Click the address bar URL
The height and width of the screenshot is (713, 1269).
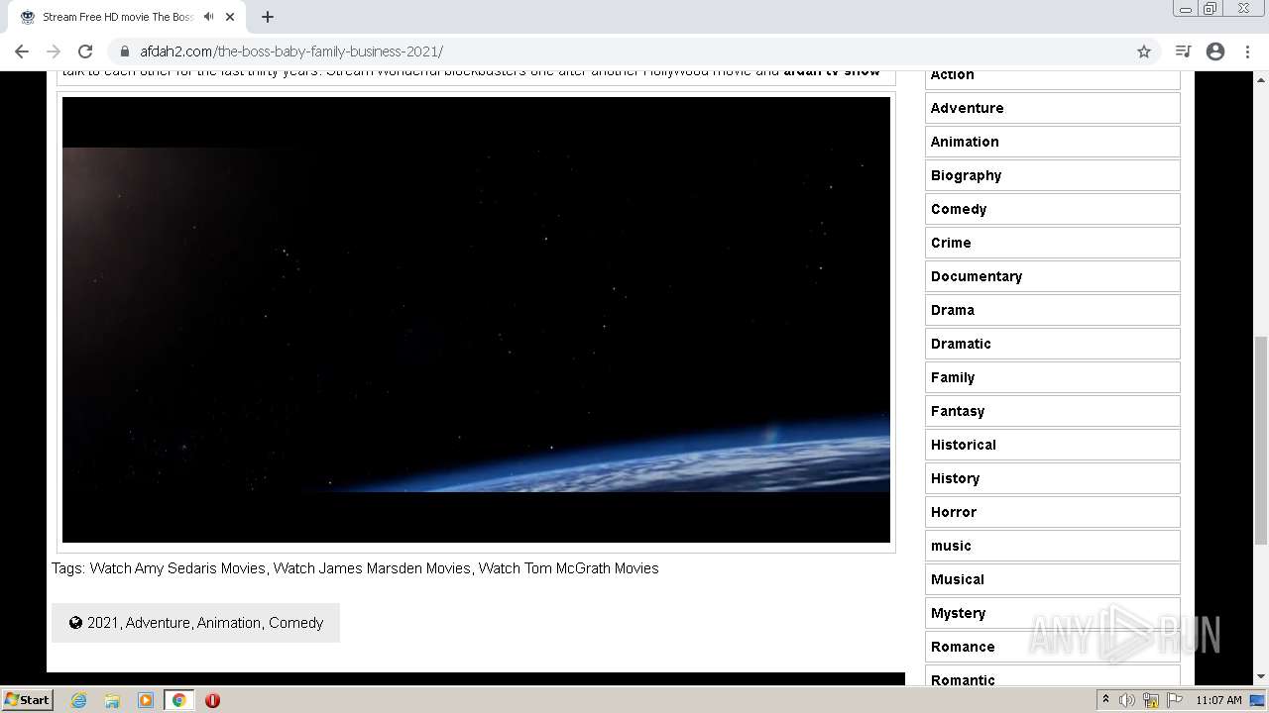[291, 51]
